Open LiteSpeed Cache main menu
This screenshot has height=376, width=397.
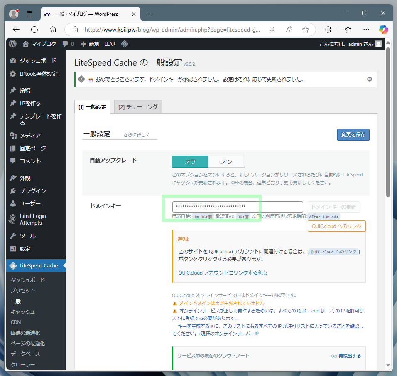36,265
